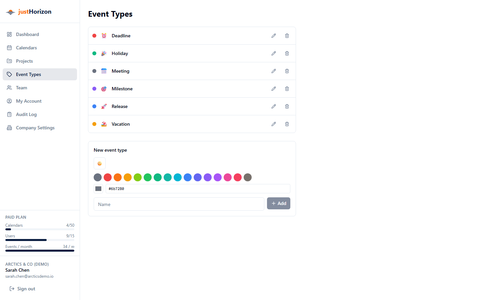This screenshot has width=480, height=300.
Task: Open the native color picker square
Action: click(98, 189)
